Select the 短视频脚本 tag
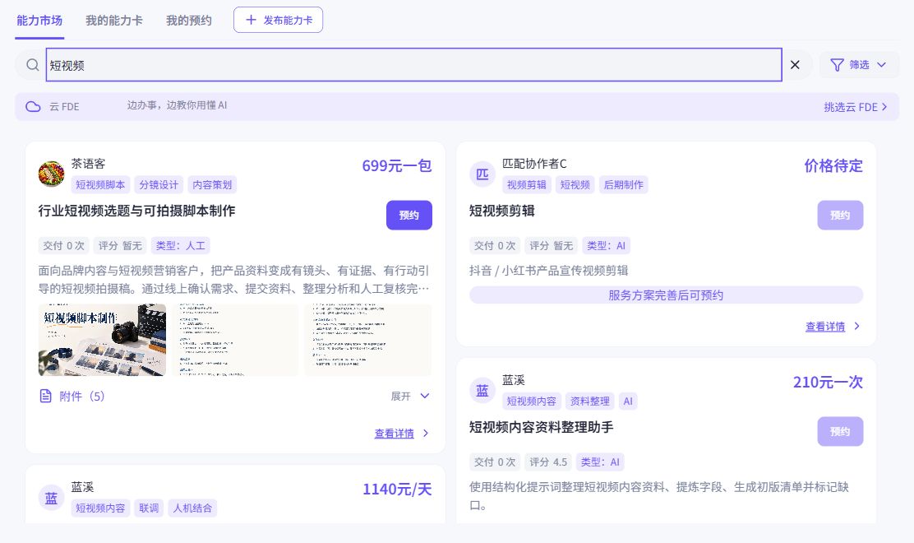The image size is (914, 543). [100, 185]
